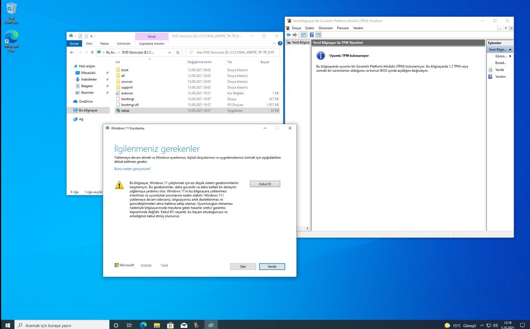The image size is (530, 329).
Task: Switch to Görünüm ribbon tab in Explorer
Action: click(124, 43)
